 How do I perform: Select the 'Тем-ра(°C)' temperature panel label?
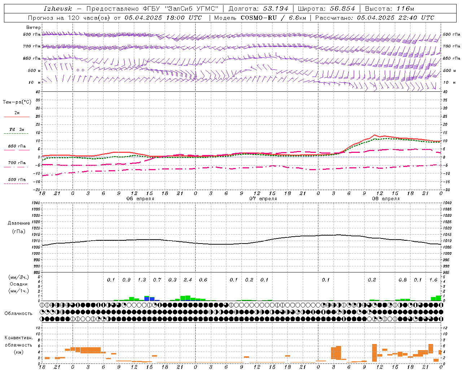[17, 102]
